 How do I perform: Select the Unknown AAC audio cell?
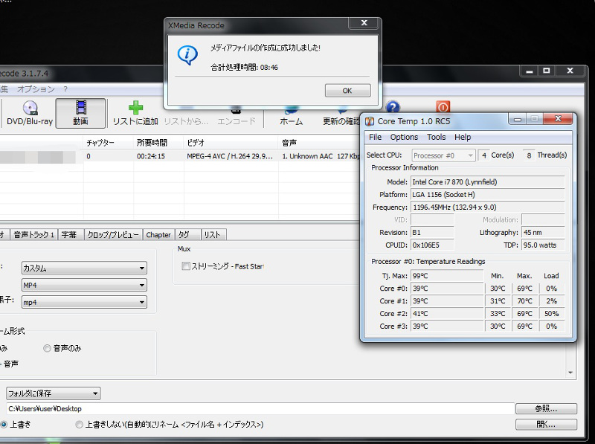tap(321, 156)
